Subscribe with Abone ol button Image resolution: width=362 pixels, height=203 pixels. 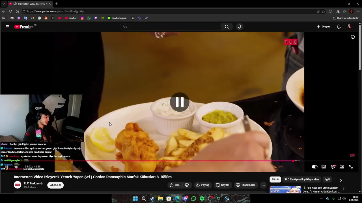[x=55, y=185]
